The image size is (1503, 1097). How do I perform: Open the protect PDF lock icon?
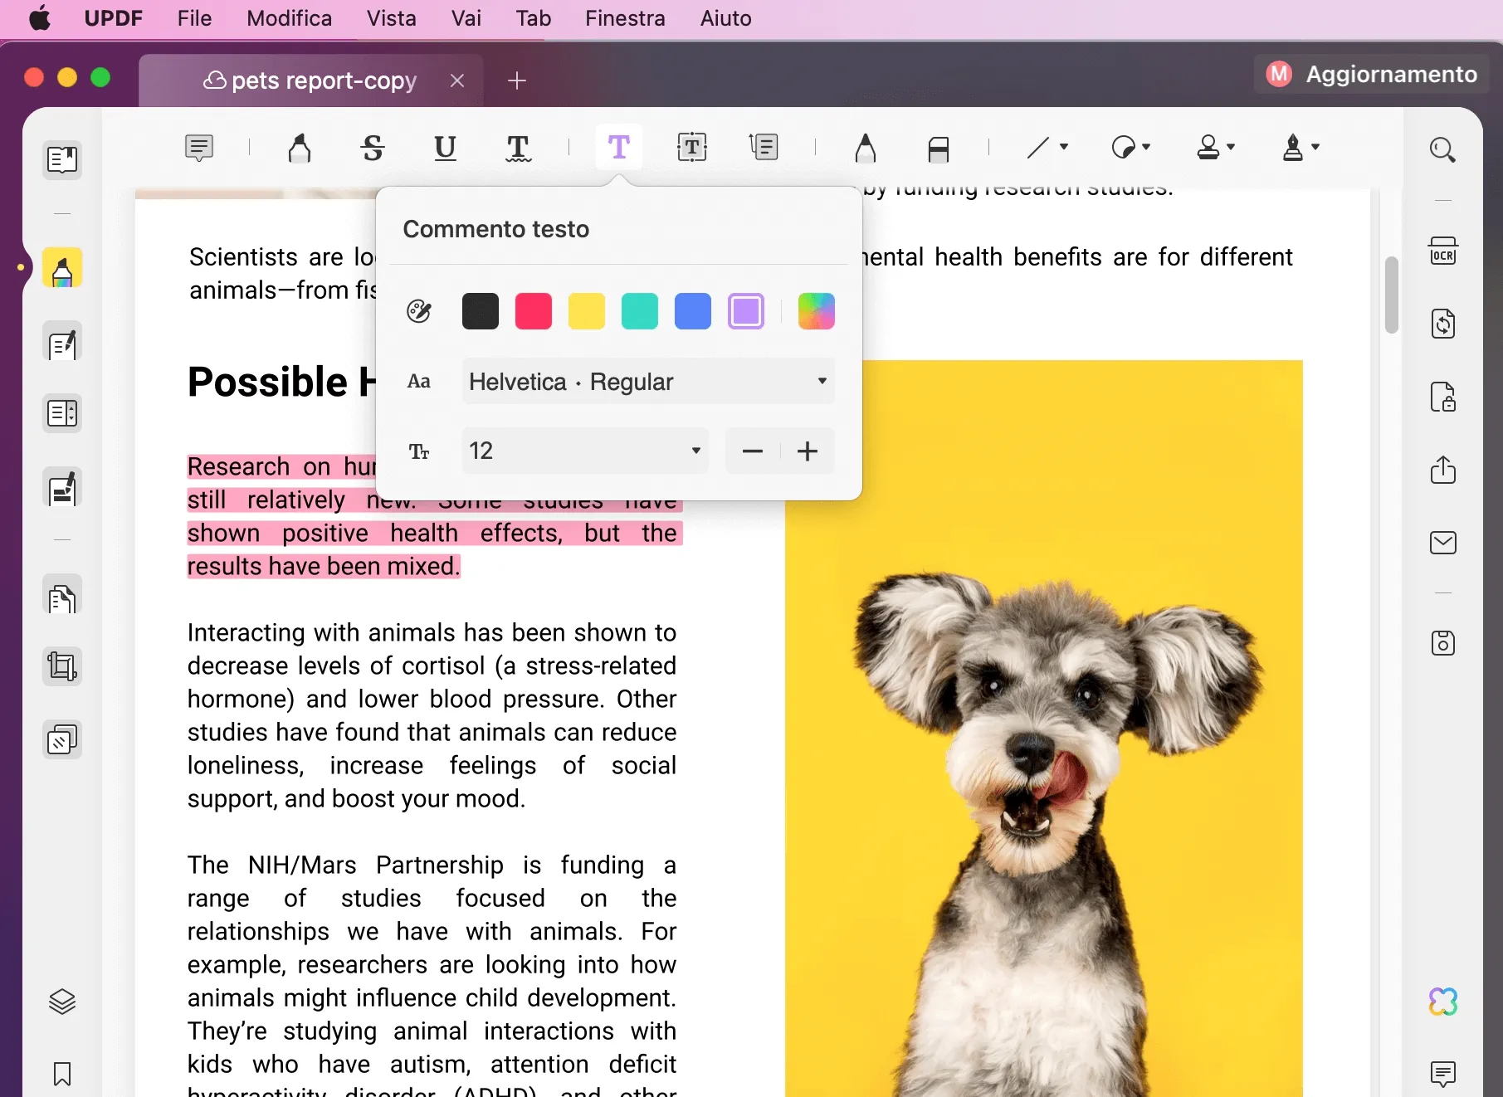1443,397
